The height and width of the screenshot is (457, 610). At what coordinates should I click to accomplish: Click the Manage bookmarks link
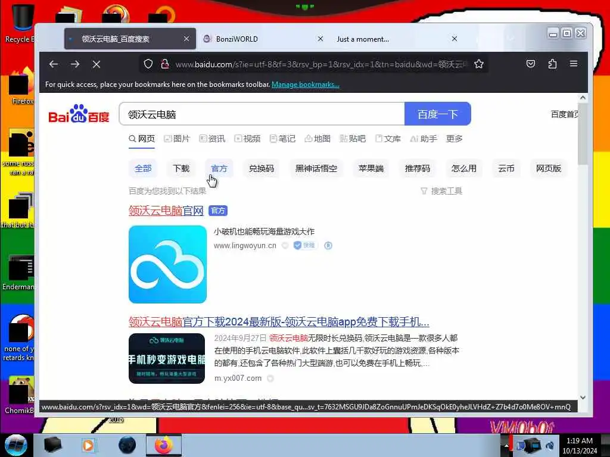(306, 84)
